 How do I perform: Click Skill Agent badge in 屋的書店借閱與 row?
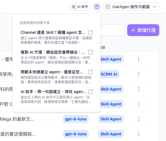(x=111, y=134)
